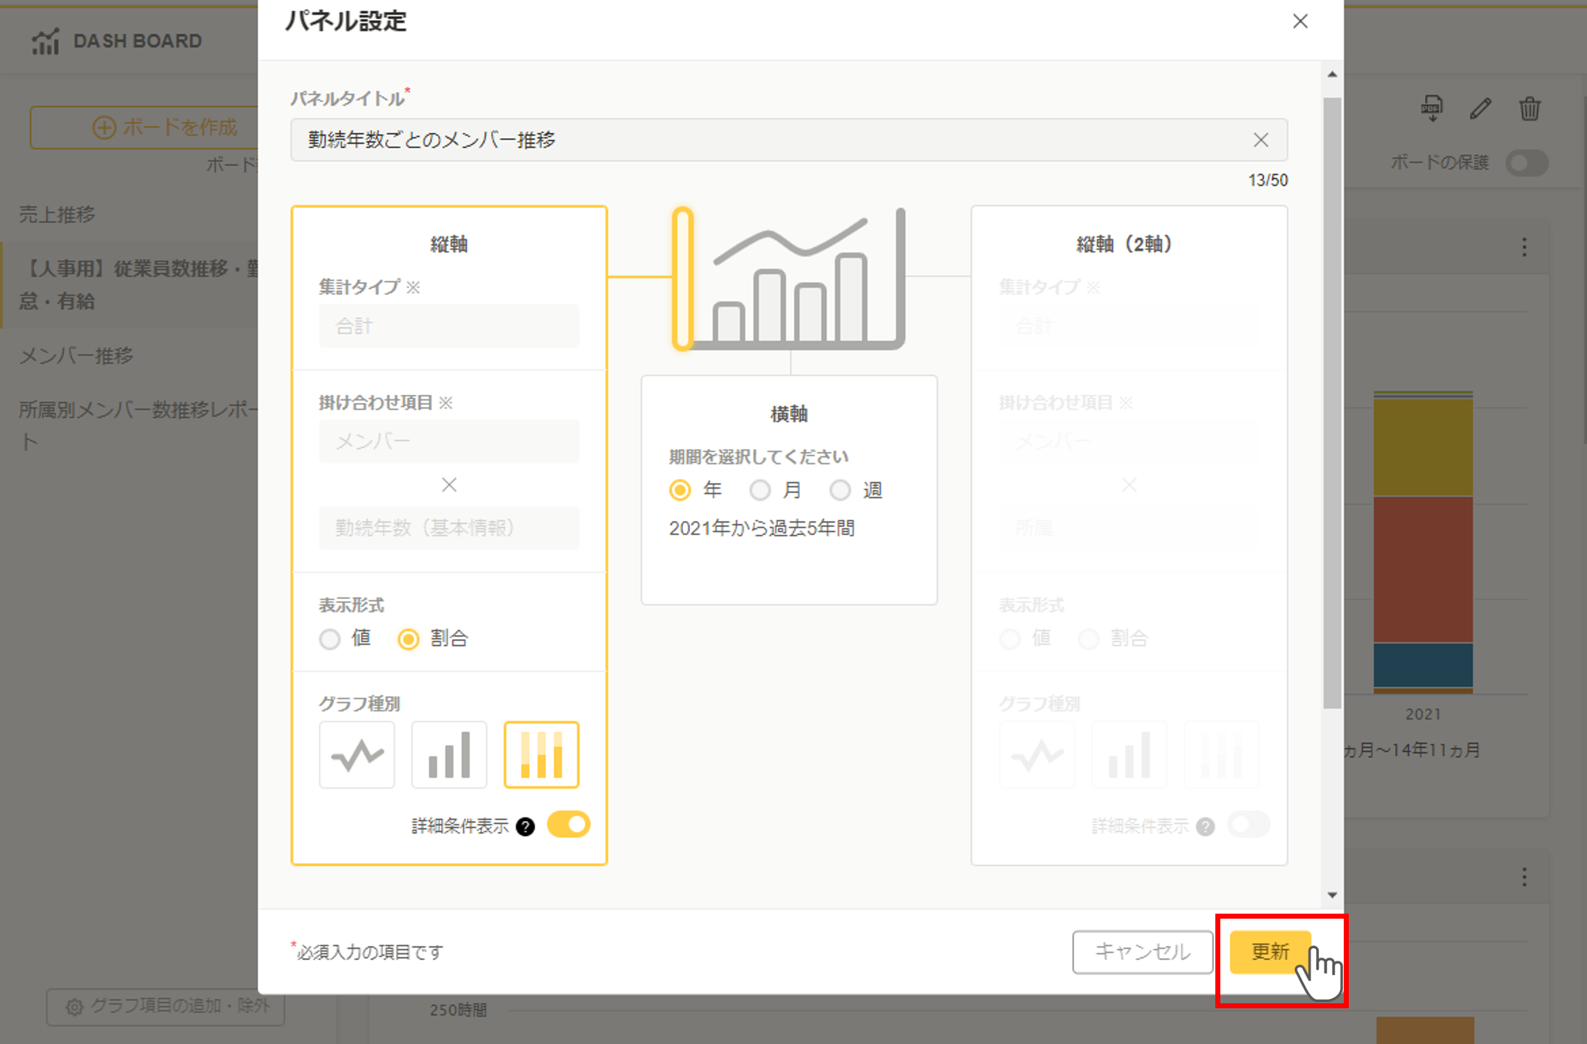The height and width of the screenshot is (1044, 1587).
Task: Select the 週 period radio button
Action: point(840,491)
